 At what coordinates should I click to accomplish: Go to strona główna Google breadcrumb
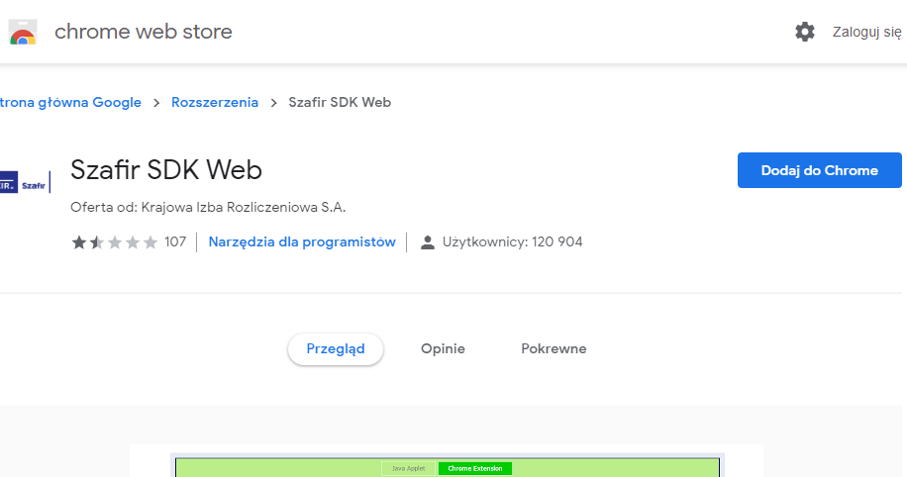tap(70, 102)
